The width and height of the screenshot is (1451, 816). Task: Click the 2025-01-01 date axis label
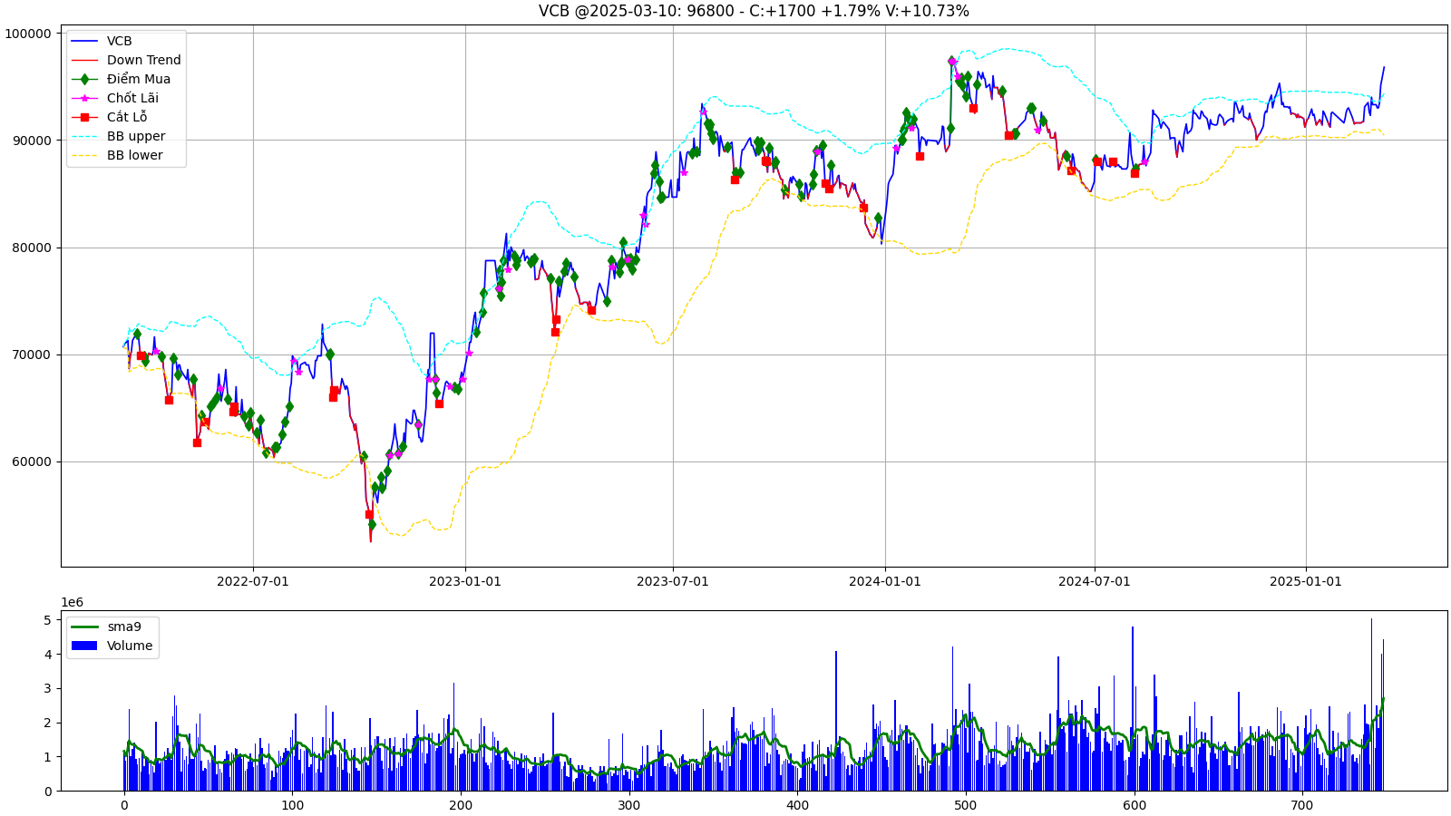pos(1306,581)
